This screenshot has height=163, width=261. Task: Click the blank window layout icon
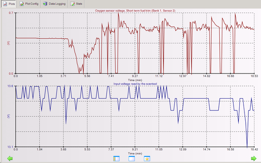click(132, 159)
